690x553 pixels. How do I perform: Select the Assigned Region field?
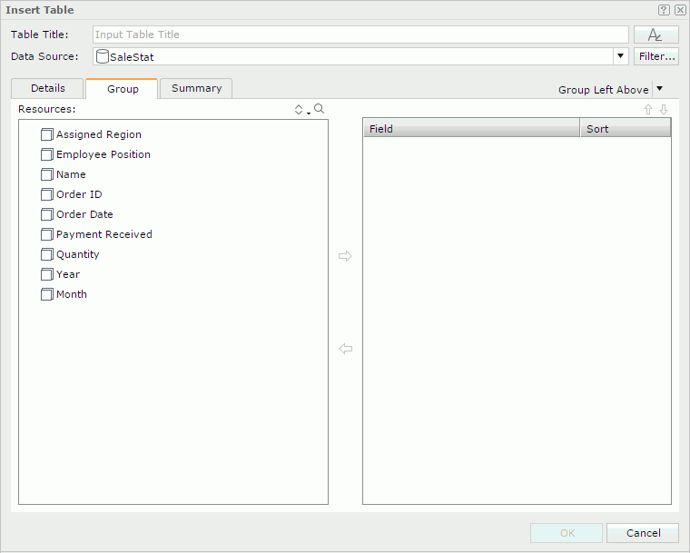point(98,134)
